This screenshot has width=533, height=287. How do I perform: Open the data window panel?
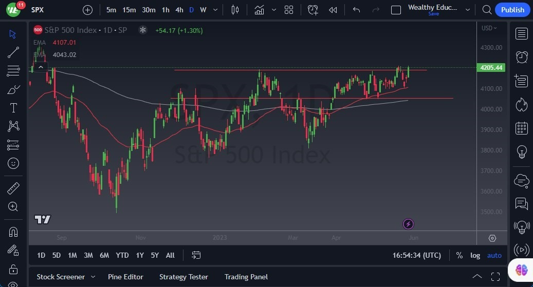coord(522,81)
